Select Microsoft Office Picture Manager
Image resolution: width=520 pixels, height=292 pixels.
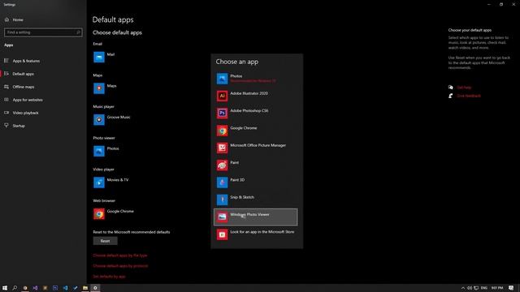[x=255, y=148]
